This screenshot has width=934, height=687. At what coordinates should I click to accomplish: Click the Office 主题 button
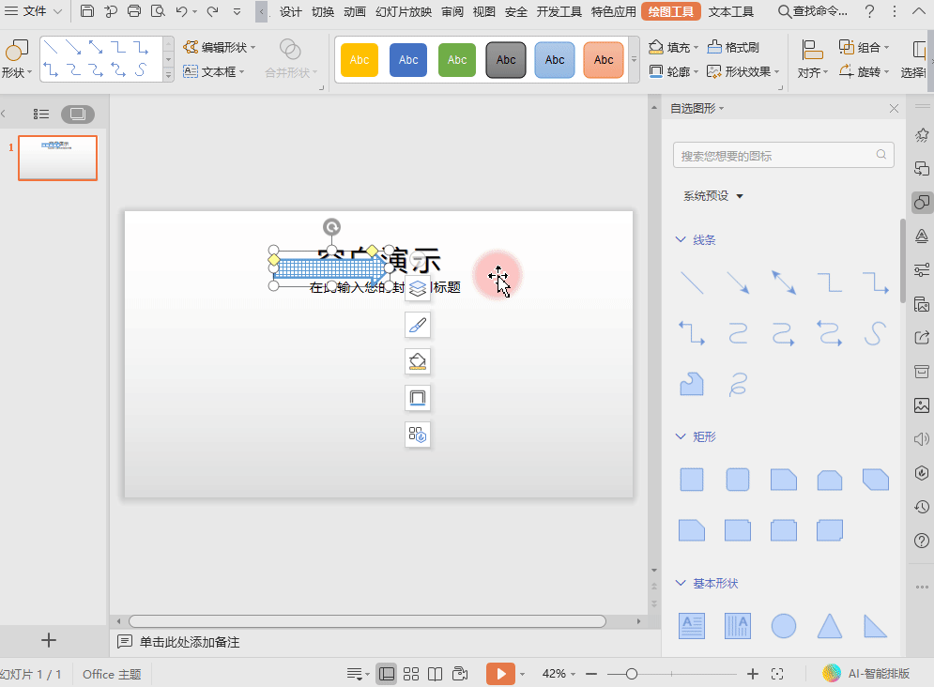tap(111, 673)
